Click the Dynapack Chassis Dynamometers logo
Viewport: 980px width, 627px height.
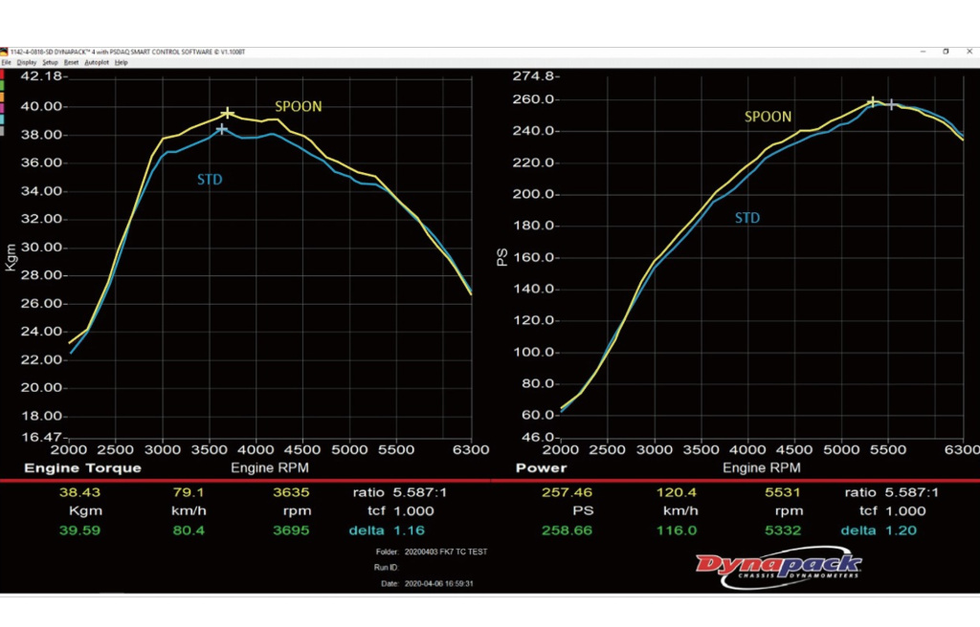777,565
